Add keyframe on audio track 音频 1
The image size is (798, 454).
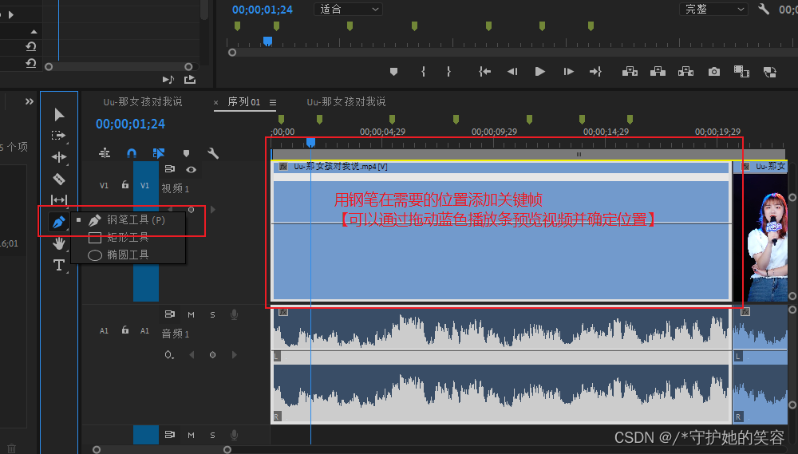coord(213,355)
